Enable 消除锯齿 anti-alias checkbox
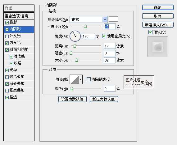Image resolution: width=177 pixels, height=145 pixels. [88, 79]
